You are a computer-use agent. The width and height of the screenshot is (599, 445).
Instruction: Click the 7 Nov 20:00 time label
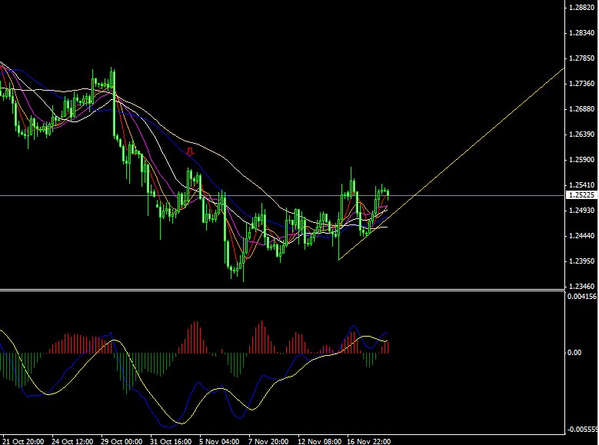[x=268, y=441]
